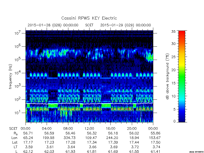Click the latitude value "17.50"
This screenshot has height=153, width=204.
156,143
